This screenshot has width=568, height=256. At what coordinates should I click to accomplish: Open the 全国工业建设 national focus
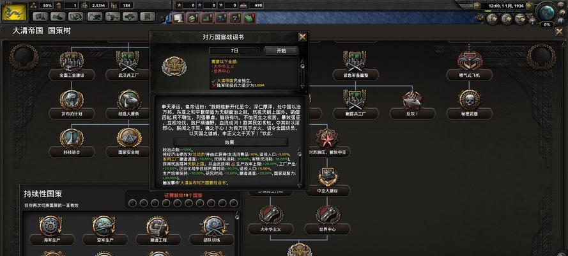(x=72, y=66)
